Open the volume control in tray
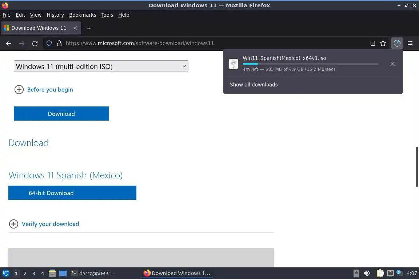Screen dimensions: 419x279 tap(367, 274)
